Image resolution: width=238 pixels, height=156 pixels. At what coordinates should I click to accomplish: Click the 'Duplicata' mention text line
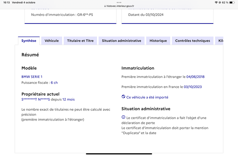tap(139, 133)
